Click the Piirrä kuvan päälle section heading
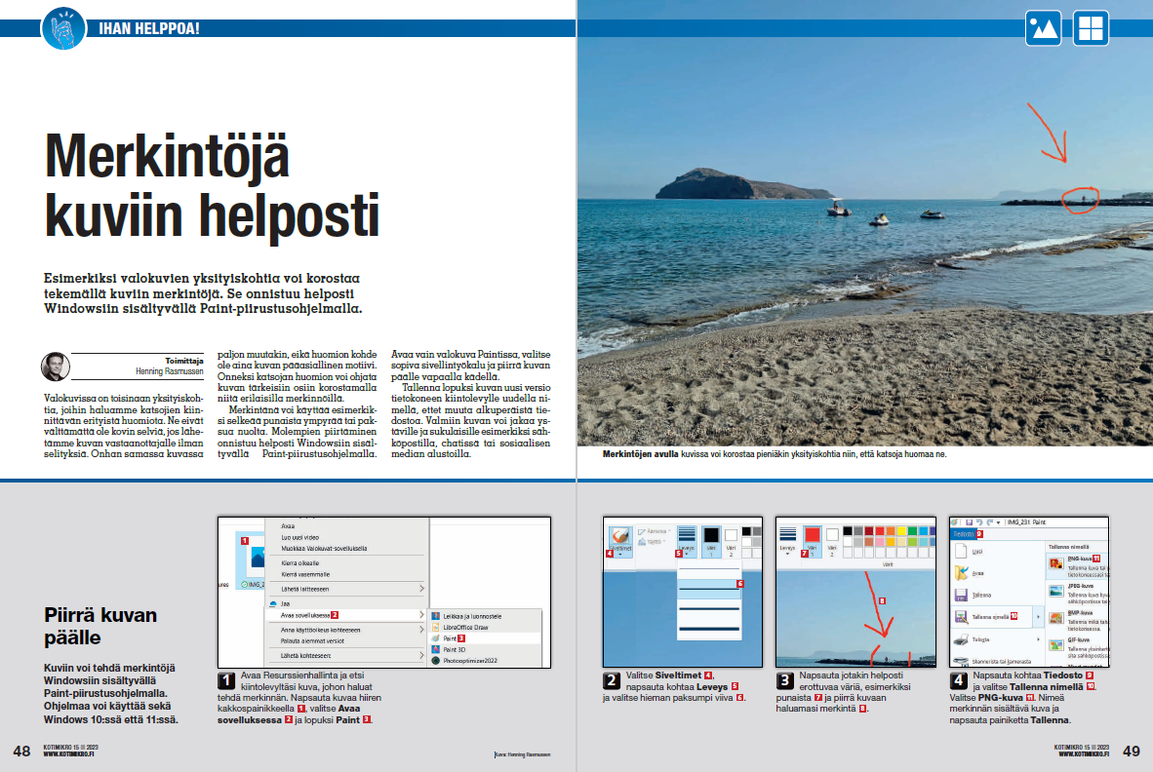 click(100, 626)
